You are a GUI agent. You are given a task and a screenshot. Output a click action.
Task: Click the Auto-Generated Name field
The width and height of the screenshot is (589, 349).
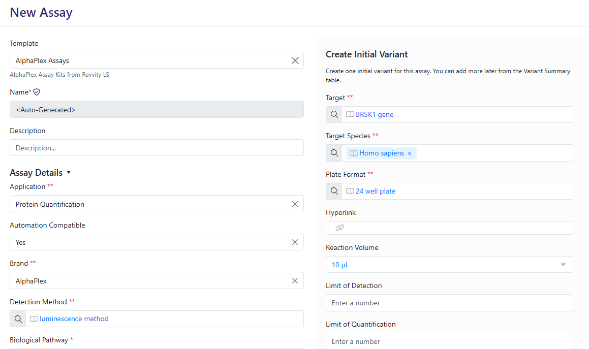157,109
